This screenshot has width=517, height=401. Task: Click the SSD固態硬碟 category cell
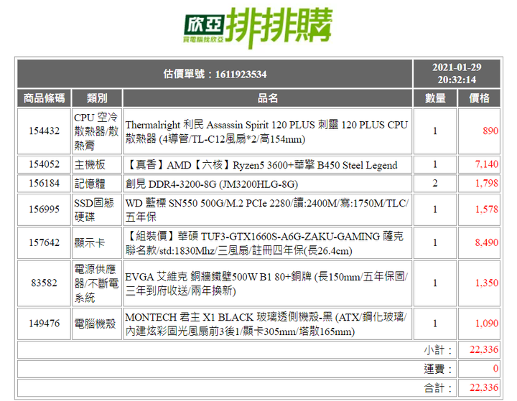pos(97,209)
